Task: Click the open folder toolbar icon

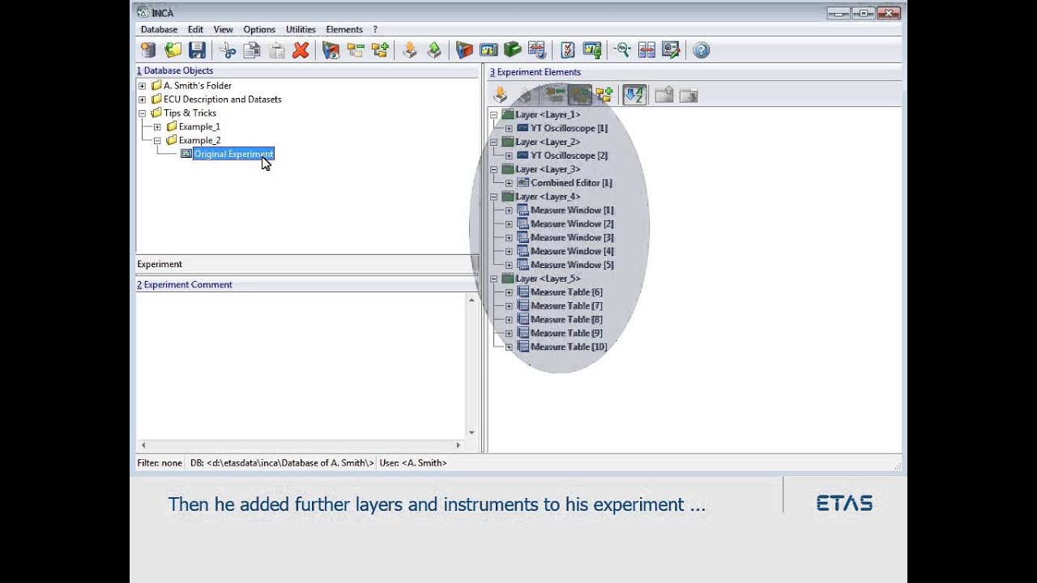Action: [173, 50]
